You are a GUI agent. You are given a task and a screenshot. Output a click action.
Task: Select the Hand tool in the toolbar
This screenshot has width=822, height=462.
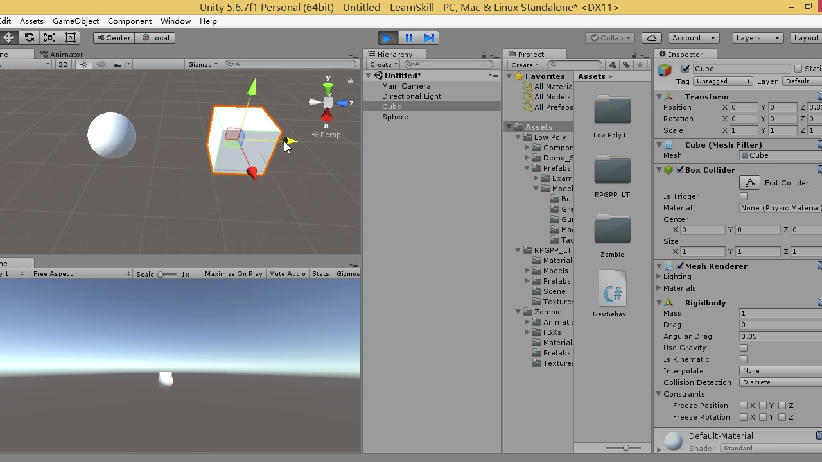pos(1,37)
